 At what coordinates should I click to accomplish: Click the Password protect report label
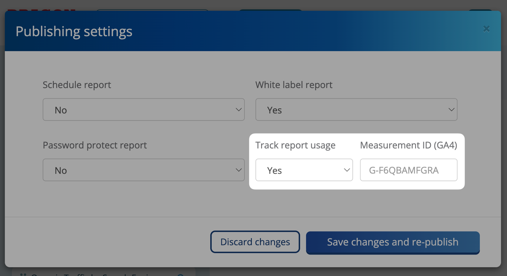[x=95, y=145]
